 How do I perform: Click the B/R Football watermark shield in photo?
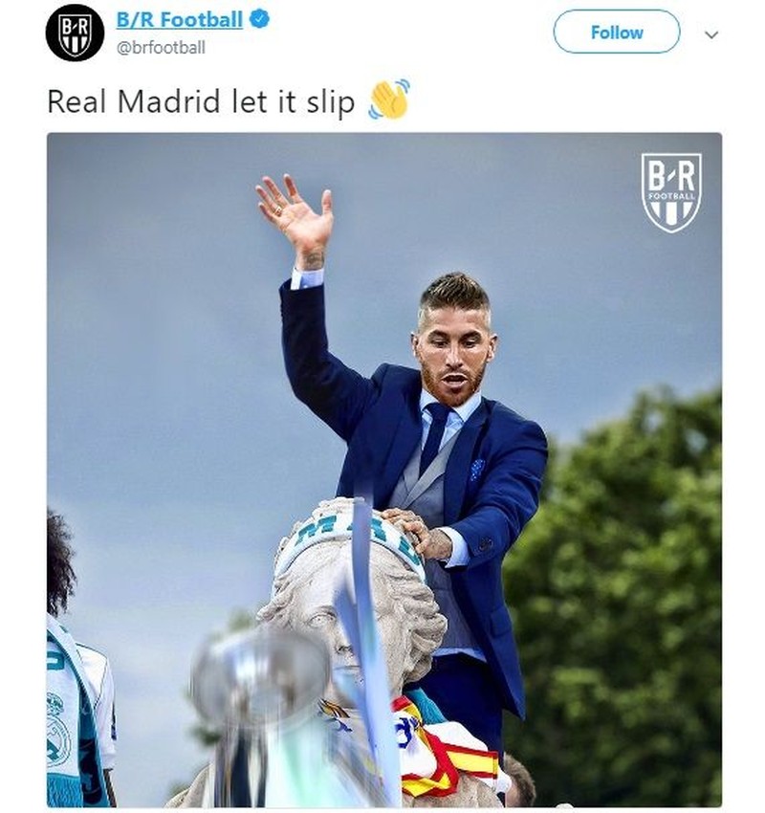671,192
